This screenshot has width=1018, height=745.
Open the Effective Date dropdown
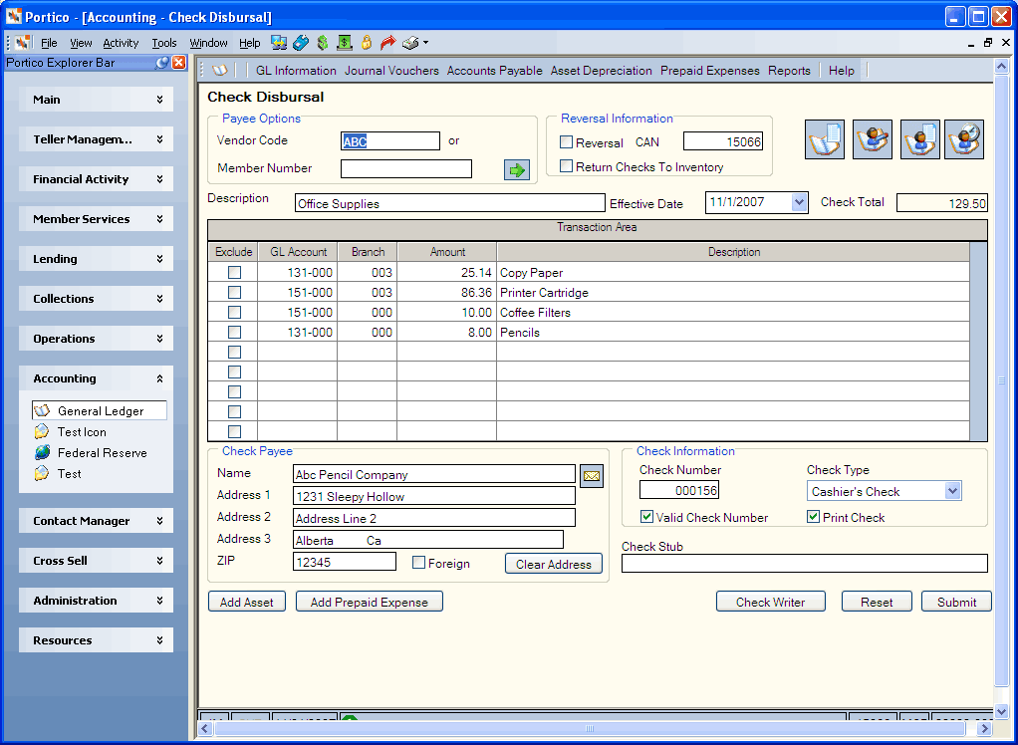(x=799, y=202)
